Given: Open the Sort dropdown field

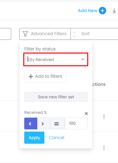Looking at the screenshot, I should [x=98, y=34].
